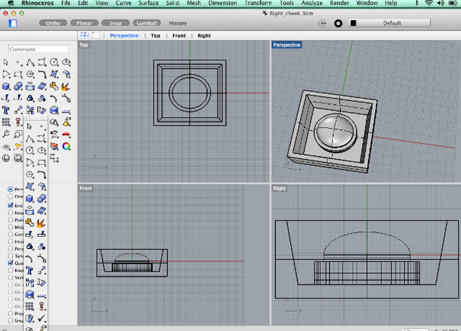This screenshot has height=331, width=461.
Task: Click the Boolean union spheres in floating palette
Action: coord(41,199)
